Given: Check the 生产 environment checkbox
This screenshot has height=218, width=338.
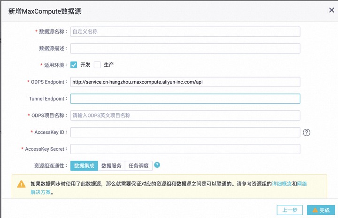Looking at the screenshot, I should tap(97, 65).
